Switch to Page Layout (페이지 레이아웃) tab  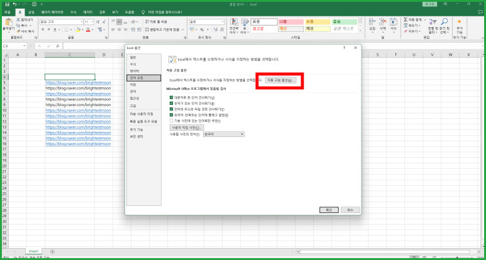[52, 13]
